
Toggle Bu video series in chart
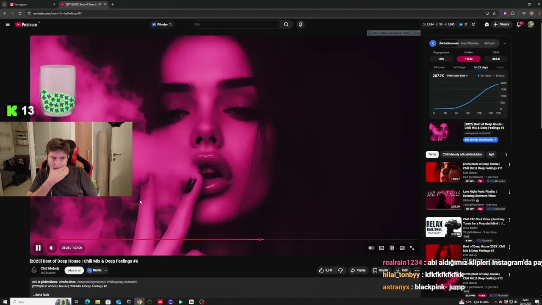(x=484, y=76)
